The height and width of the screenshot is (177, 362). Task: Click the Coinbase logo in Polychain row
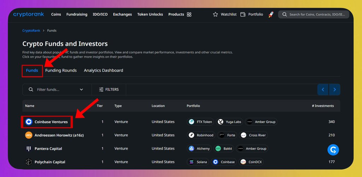coord(215,162)
